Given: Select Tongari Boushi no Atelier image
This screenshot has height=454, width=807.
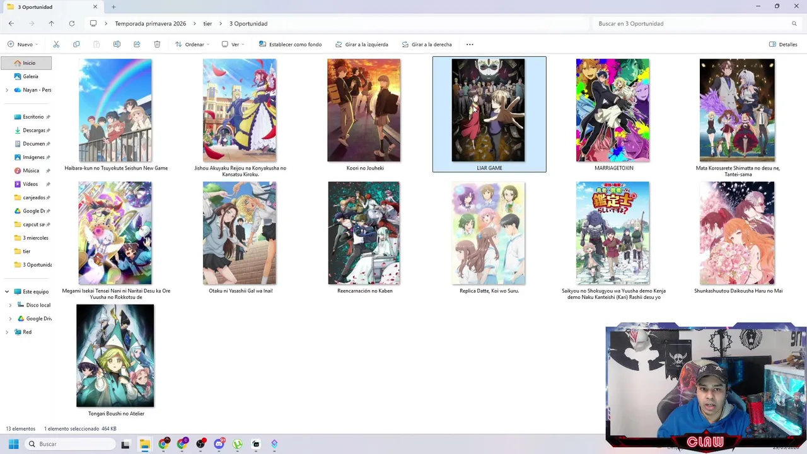Looking at the screenshot, I should (115, 356).
